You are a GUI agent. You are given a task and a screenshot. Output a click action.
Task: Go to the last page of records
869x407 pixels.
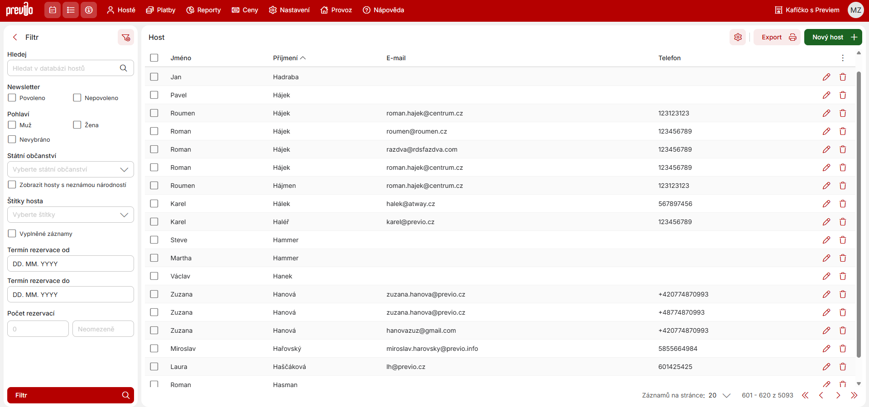click(x=854, y=395)
